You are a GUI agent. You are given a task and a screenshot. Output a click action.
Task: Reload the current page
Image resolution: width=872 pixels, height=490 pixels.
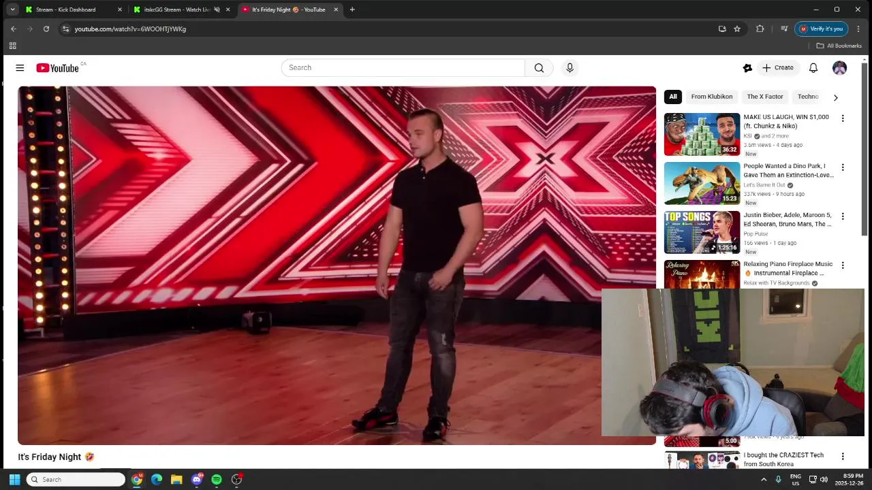(x=46, y=29)
